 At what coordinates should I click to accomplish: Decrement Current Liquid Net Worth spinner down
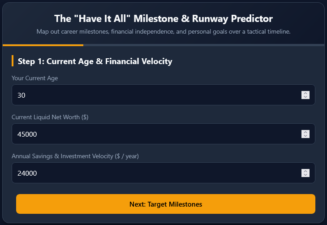(305, 136)
